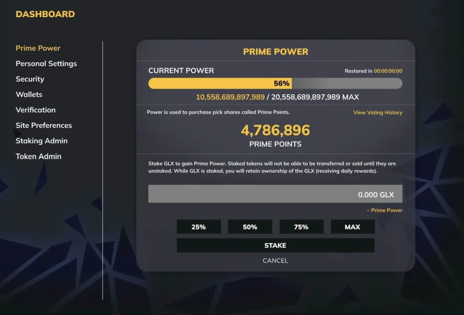Screen dimensions: 464x315
Task: Click the GLX stake amount input field
Action: click(275, 194)
